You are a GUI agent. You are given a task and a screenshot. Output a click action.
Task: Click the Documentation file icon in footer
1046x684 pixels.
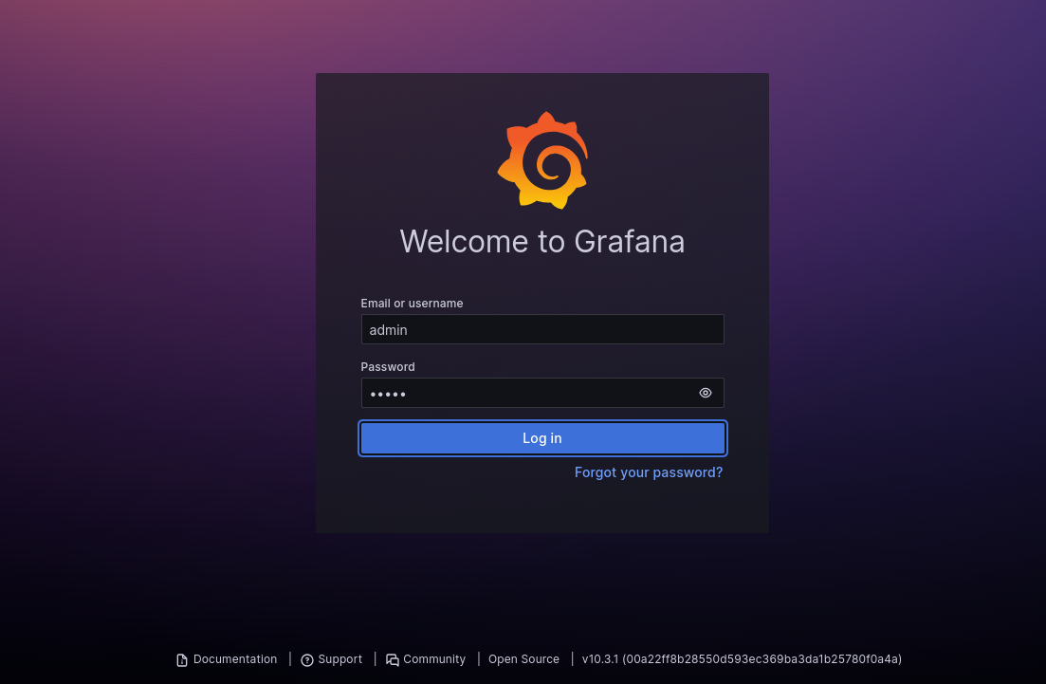[x=182, y=660]
